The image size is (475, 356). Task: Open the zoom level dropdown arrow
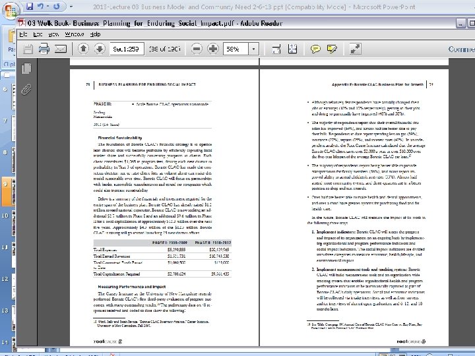[x=253, y=49]
